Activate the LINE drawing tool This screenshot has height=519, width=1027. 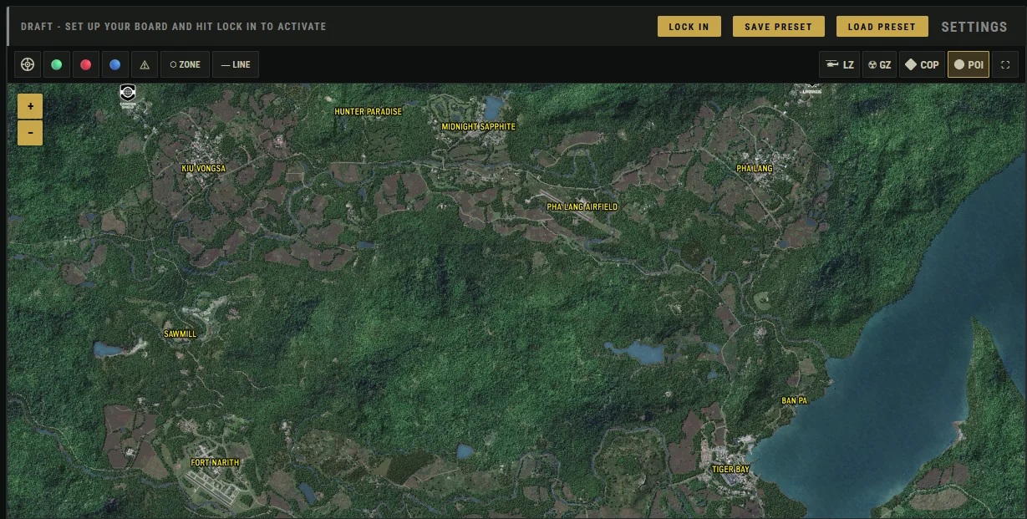(x=236, y=64)
